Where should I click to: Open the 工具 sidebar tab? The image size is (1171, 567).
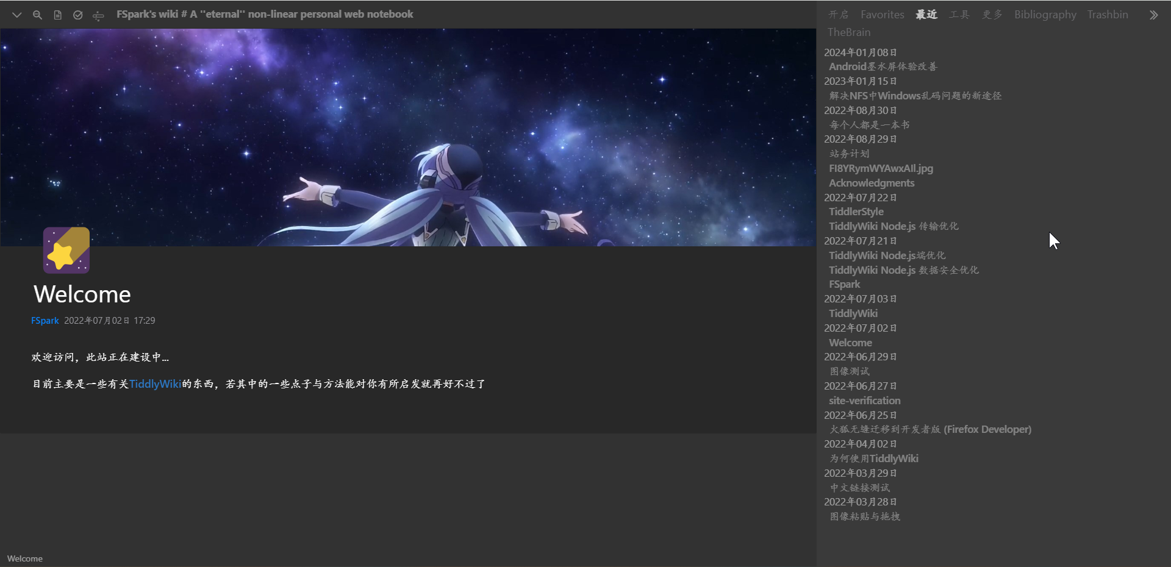click(959, 15)
